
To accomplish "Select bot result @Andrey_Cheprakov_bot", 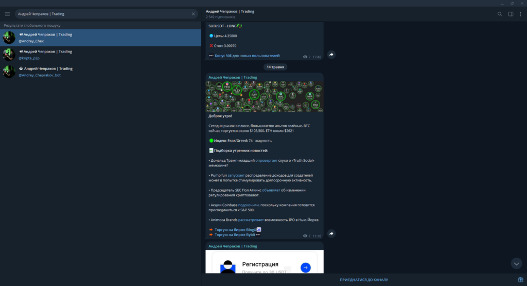I will 100,72.
